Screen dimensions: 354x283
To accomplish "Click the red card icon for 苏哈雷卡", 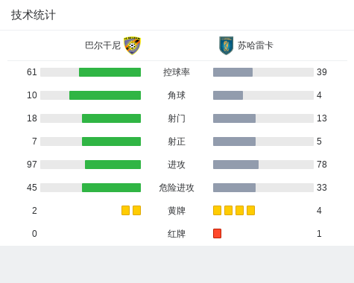I will (217, 233).
